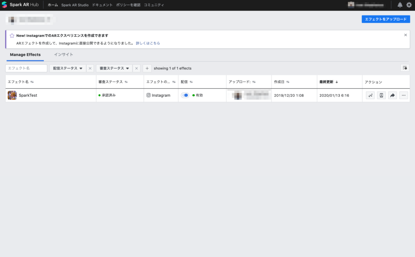Toggle SparkTest delivery switch
The image size is (415, 257).
click(185, 95)
